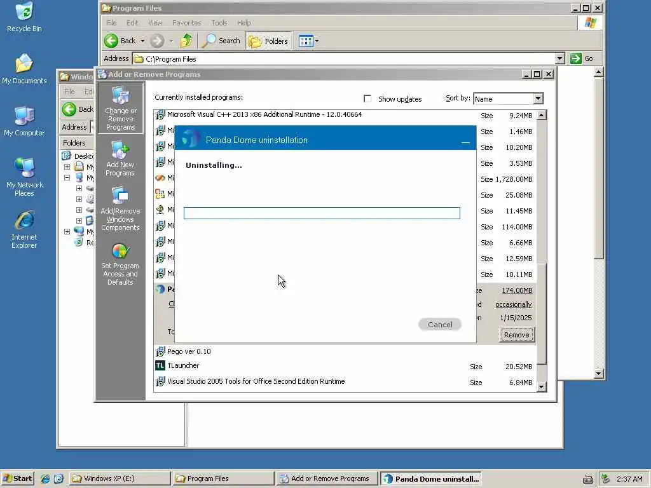Click the uninstall progress bar
The height and width of the screenshot is (488, 651).
322,213
